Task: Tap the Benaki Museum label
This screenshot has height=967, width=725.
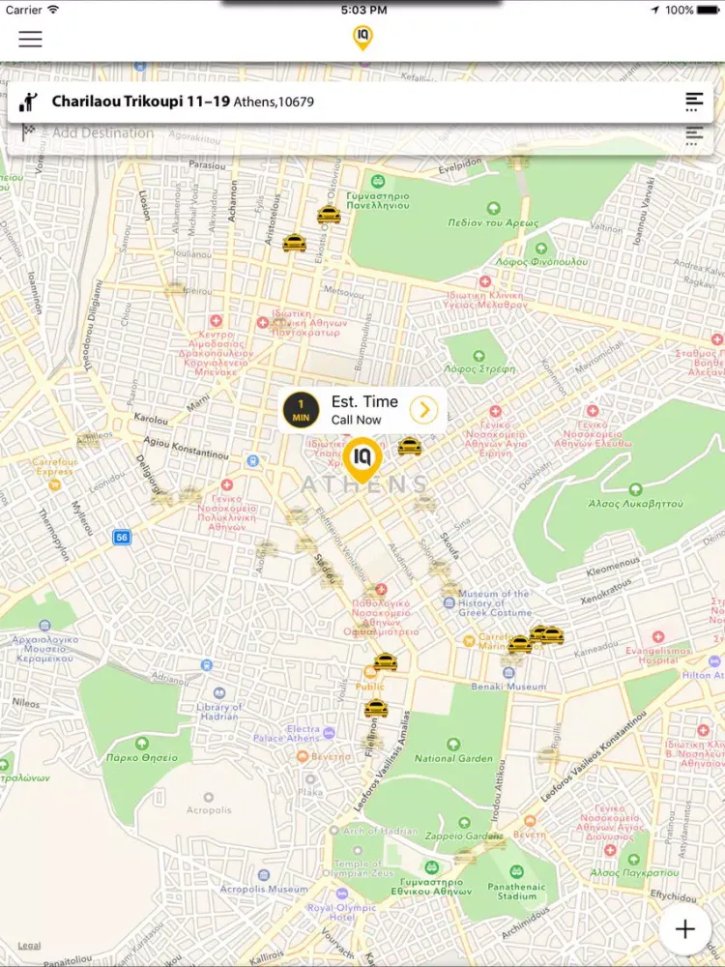Action: coord(508,687)
